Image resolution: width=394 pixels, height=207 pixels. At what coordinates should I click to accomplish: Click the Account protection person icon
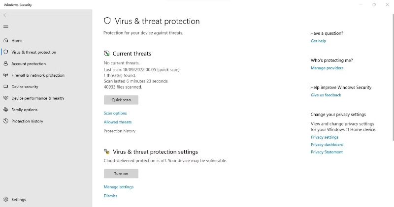point(6,63)
